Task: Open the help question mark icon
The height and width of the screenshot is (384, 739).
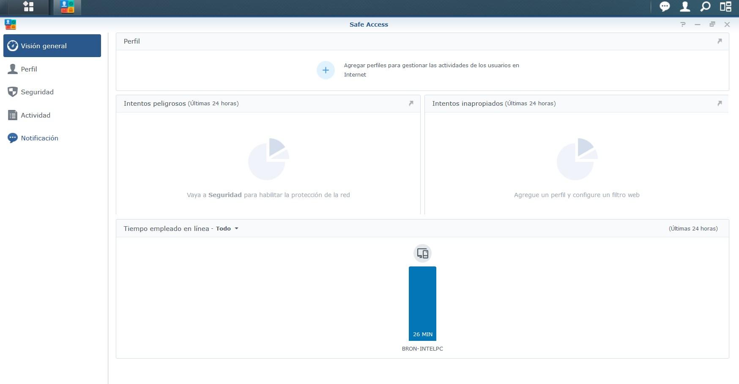Action: pyautogui.click(x=683, y=25)
